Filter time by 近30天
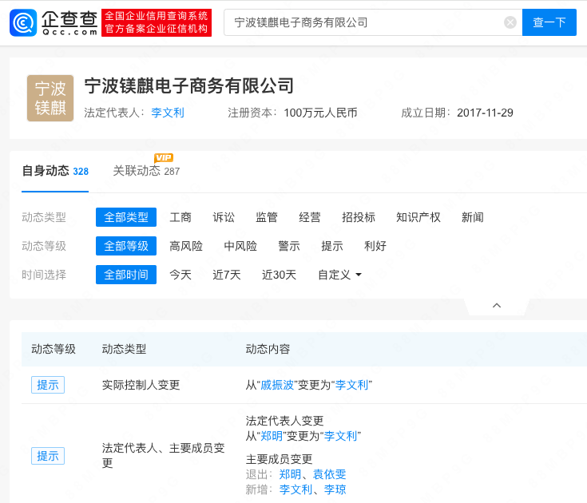587x503 pixels. click(279, 275)
